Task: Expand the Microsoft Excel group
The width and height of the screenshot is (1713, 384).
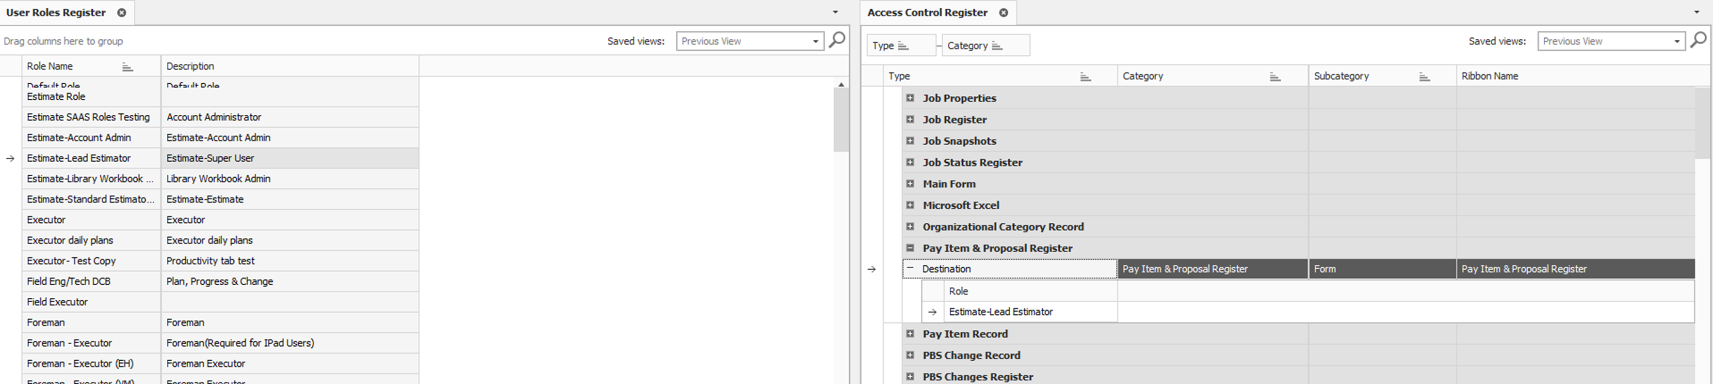Action: point(910,205)
